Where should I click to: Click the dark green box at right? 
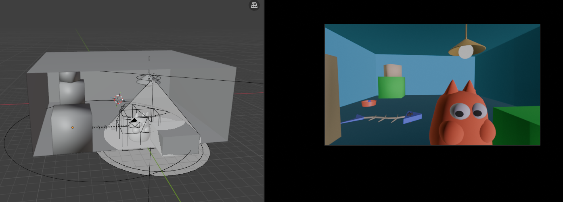[517, 126]
